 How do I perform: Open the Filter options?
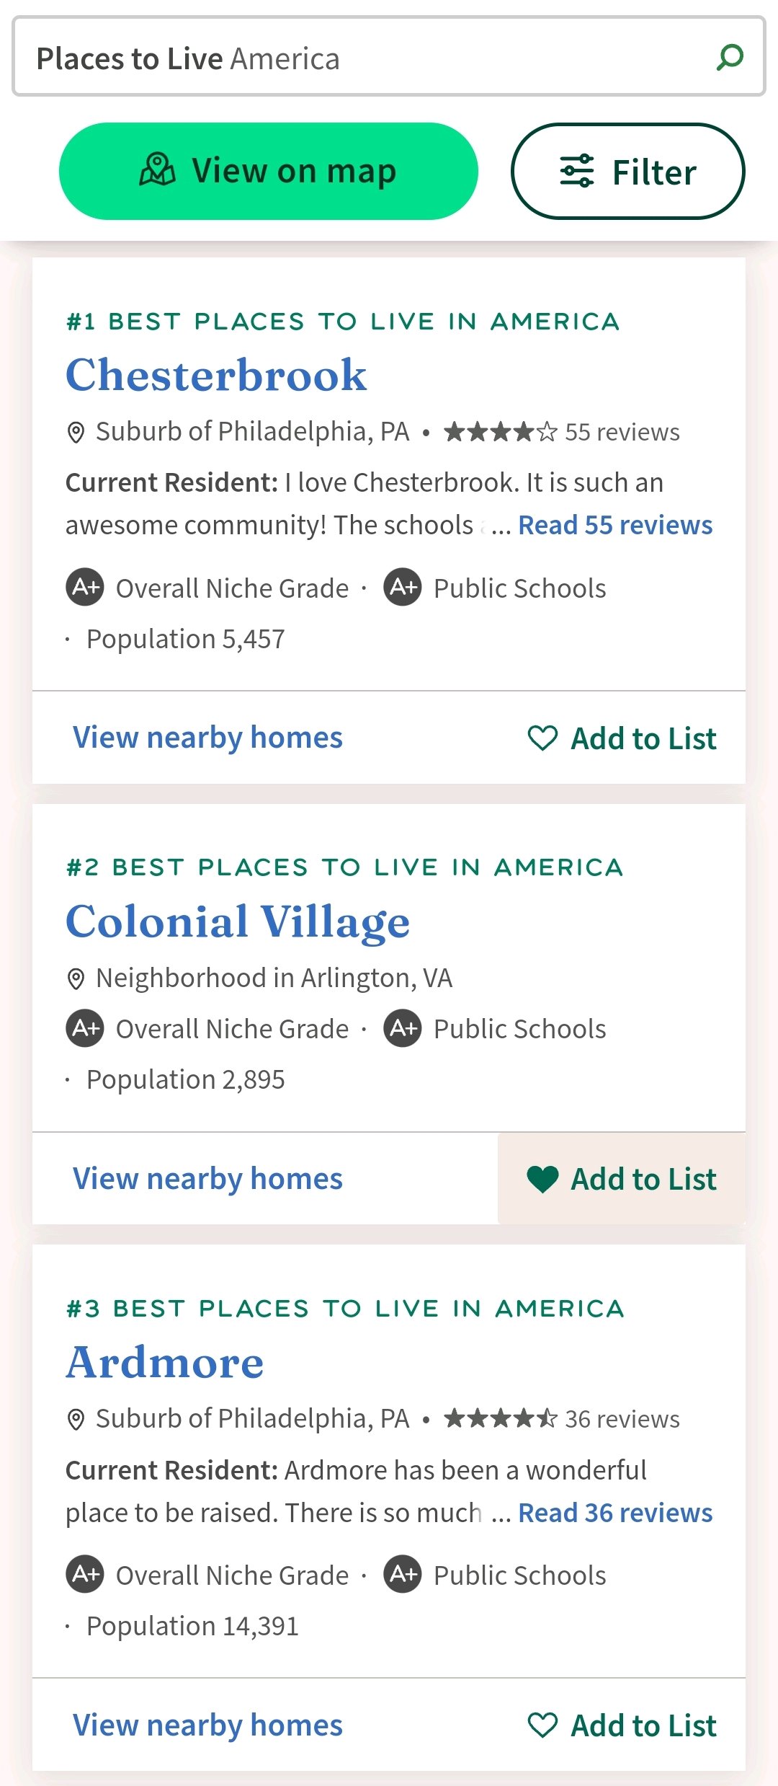pos(628,171)
